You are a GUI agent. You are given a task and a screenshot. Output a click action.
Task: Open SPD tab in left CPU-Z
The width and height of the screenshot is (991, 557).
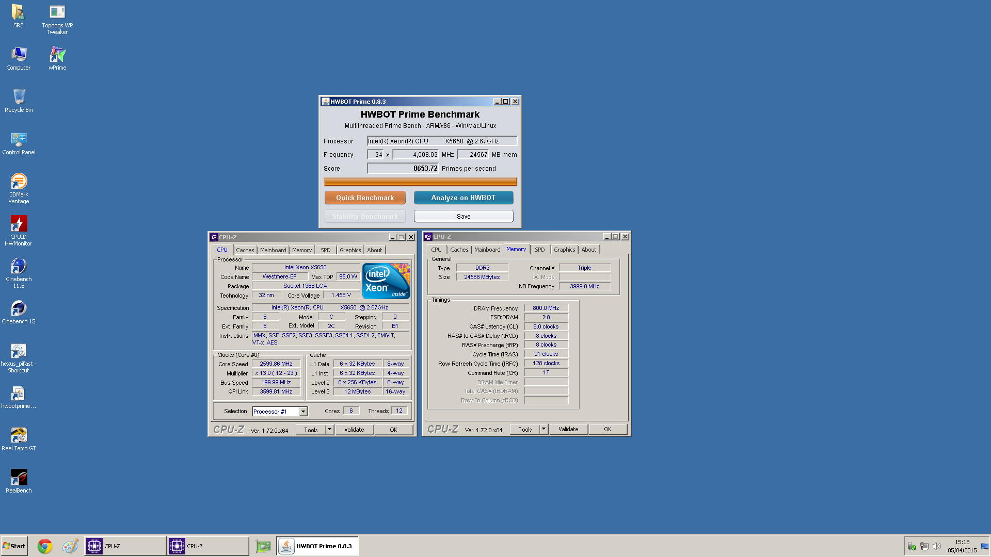(x=325, y=250)
